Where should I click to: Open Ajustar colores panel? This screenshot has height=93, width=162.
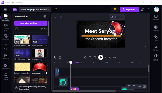pos(156,58)
